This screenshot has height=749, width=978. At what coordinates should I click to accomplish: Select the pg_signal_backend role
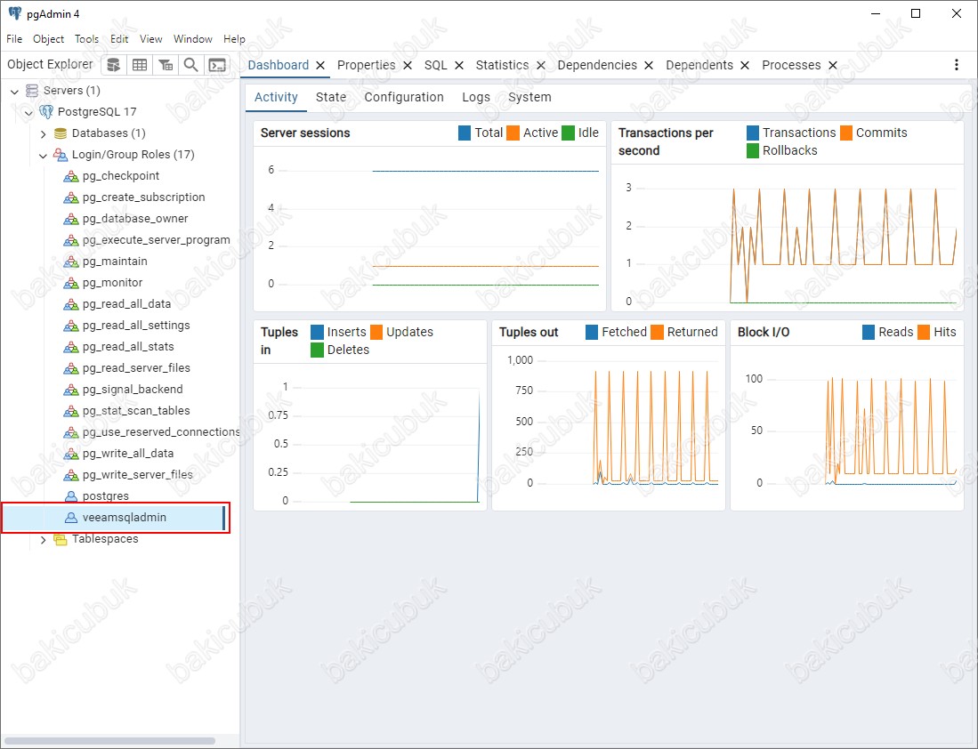(x=133, y=390)
